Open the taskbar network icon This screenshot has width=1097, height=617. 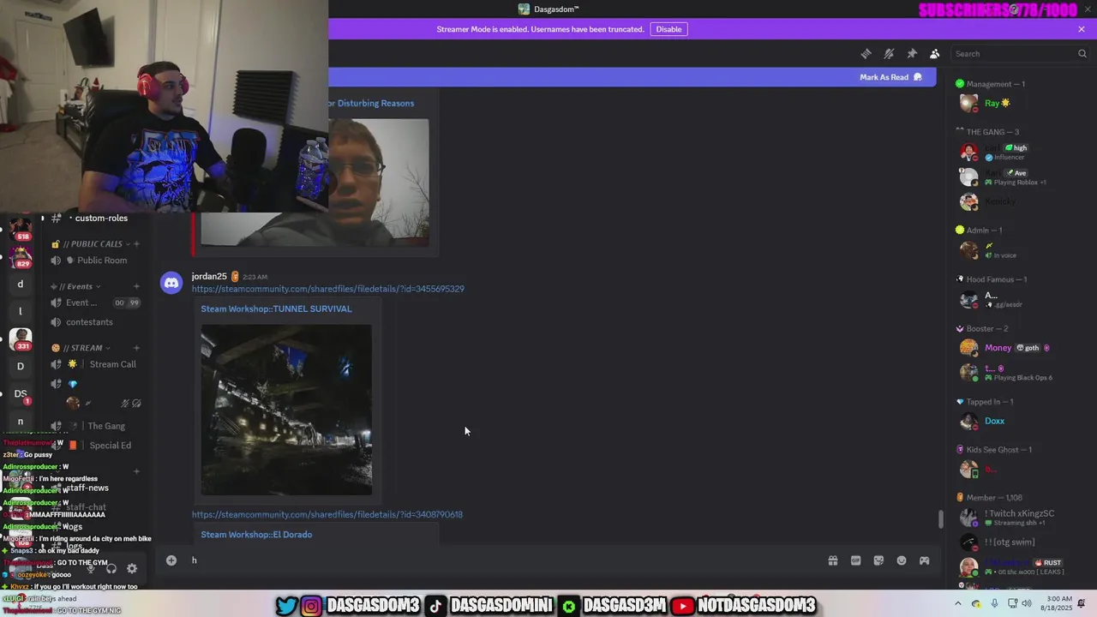[1013, 604]
